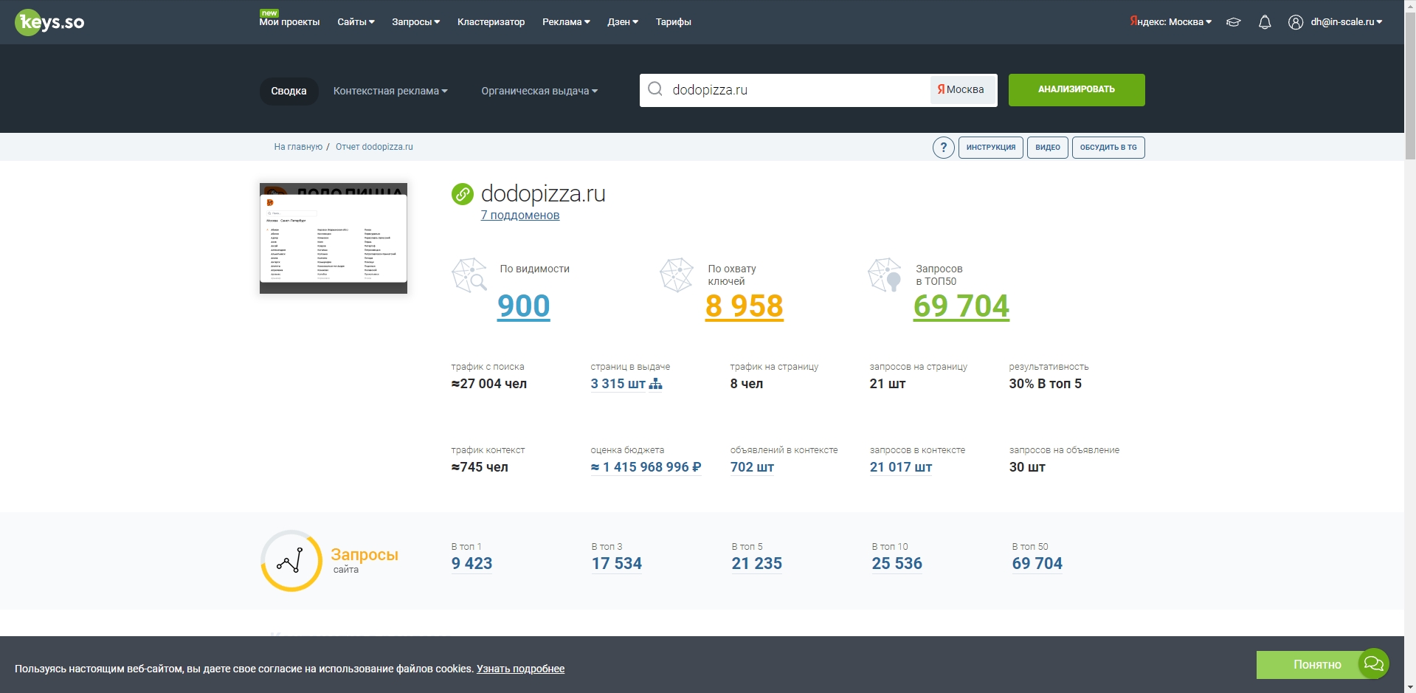Click the АНАЛИЗИРОВАТЬ button

pyautogui.click(x=1077, y=90)
